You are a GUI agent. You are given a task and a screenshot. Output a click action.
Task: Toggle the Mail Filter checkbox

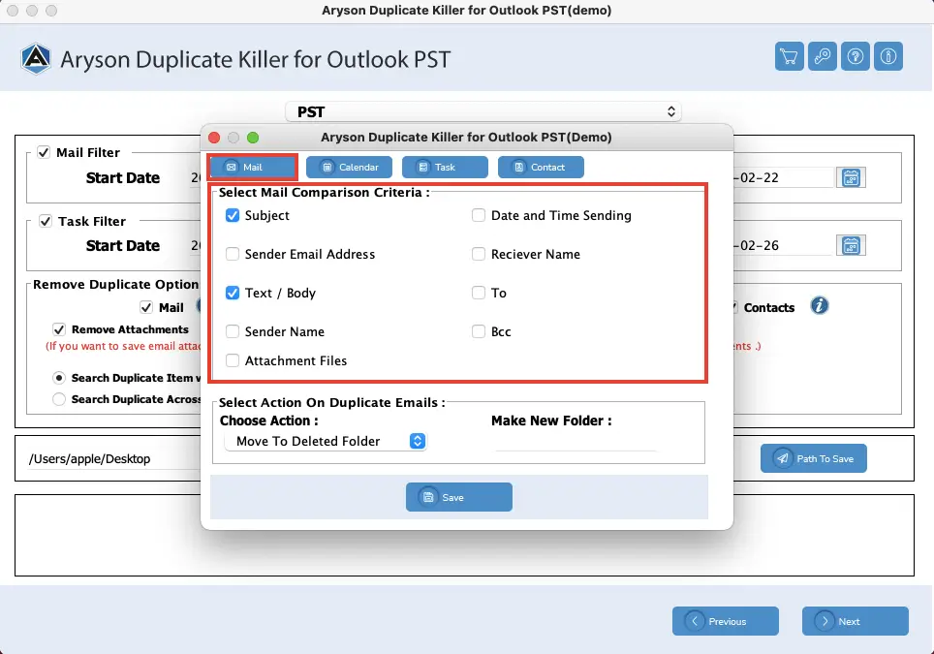pos(44,152)
